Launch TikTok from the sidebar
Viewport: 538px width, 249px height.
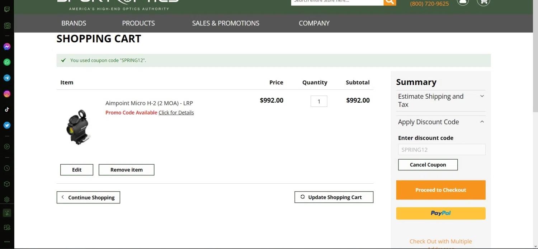(7, 110)
